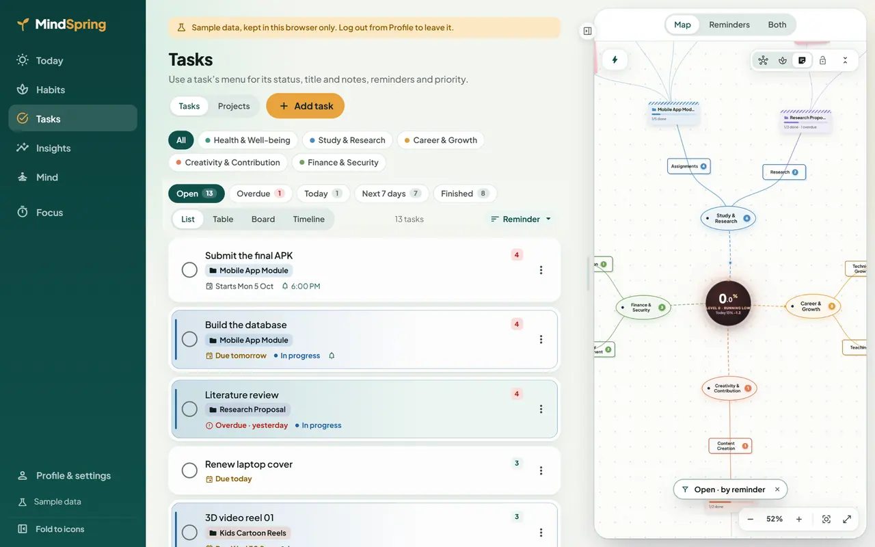Remove the Open by reminder map filter

pos(777,490)
